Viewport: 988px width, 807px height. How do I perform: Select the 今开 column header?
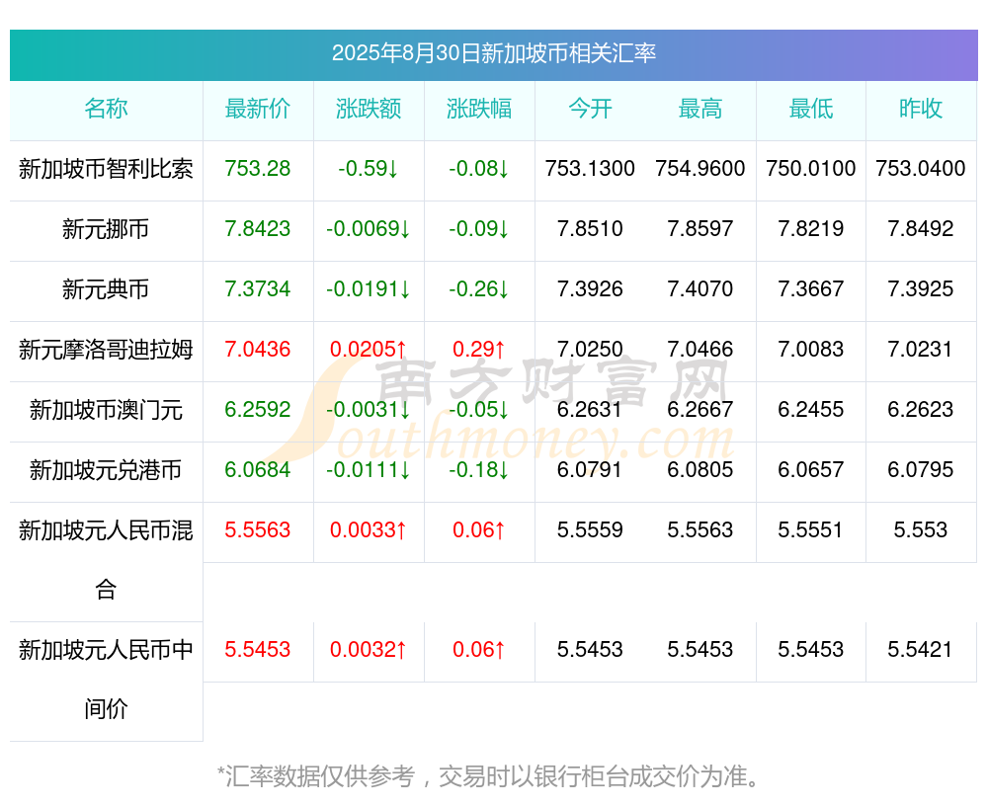[590, 109]
